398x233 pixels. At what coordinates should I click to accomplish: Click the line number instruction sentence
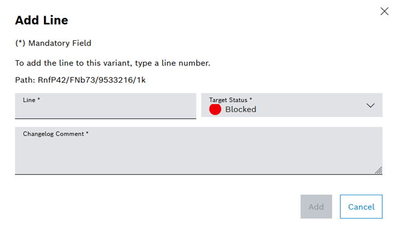click(x=113, y=63)
